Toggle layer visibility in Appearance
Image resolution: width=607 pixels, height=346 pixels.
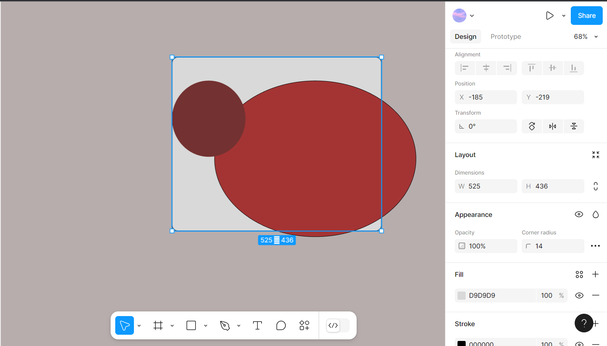click(x=579, y=215)
